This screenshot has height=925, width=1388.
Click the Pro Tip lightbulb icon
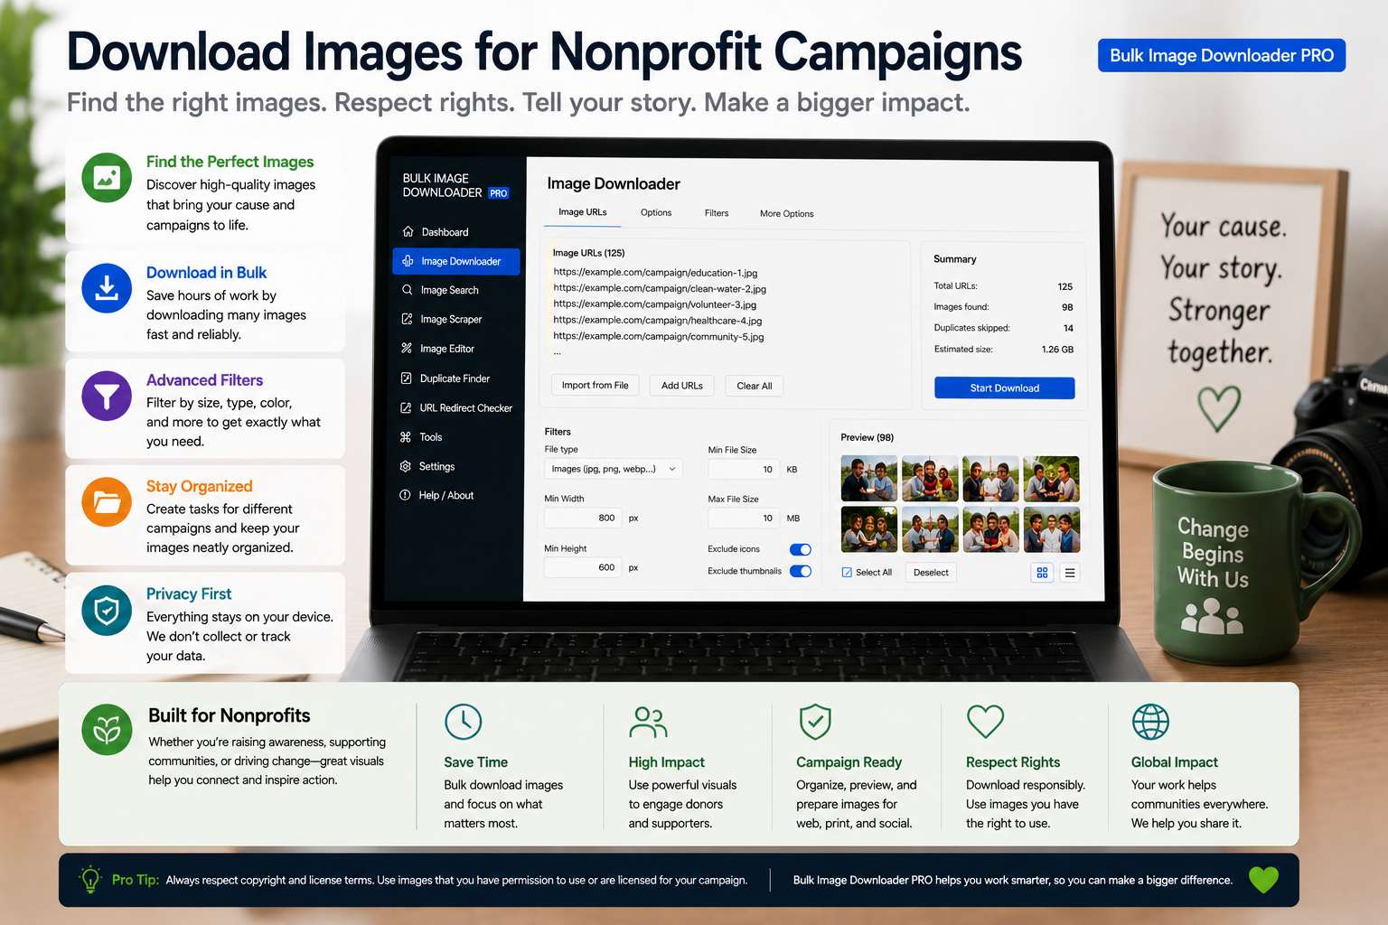90,879
